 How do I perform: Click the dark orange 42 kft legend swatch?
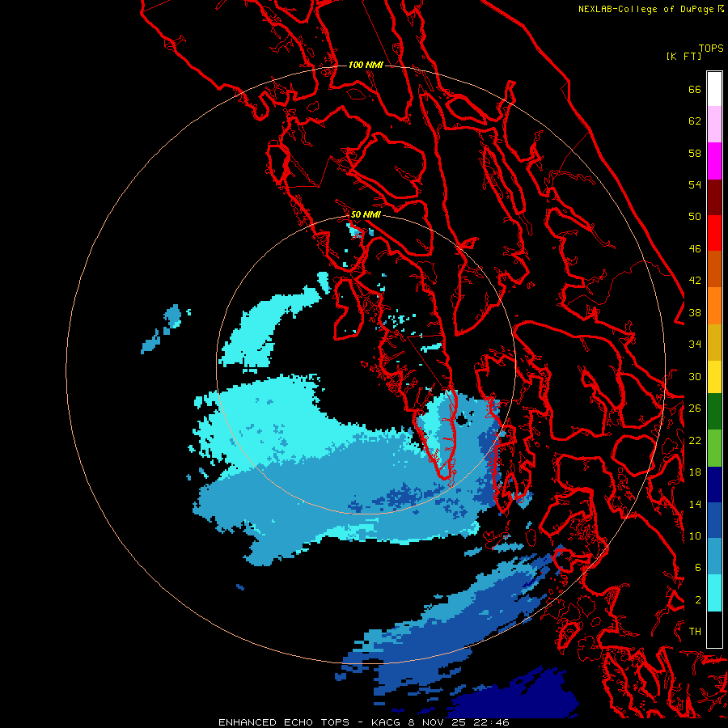714,269
